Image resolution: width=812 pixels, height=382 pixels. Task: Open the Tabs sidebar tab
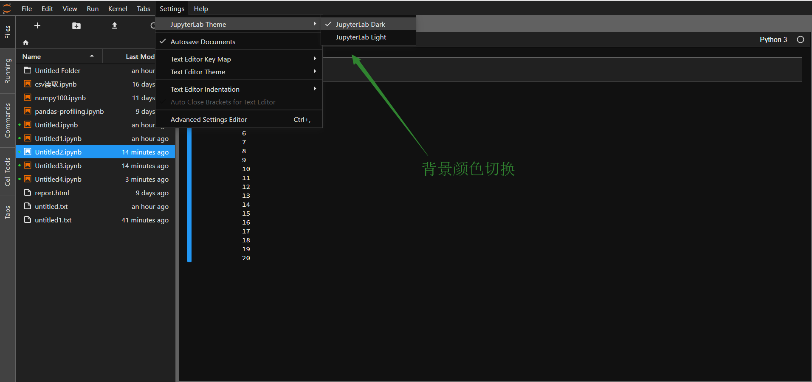click(x=8, y=212)
